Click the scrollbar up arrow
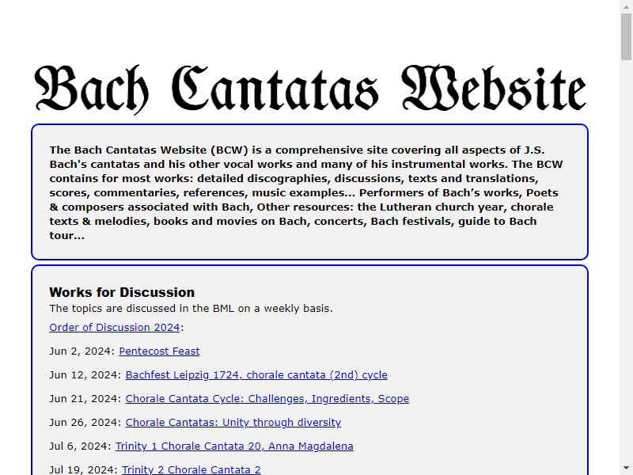The image size is (633, 475). pos(626,6)
